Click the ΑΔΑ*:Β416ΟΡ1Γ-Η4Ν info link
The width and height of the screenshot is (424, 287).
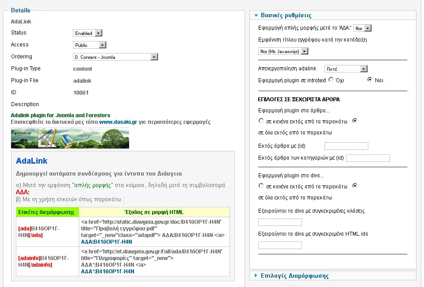pyautogui.click(x=107, y=272)
